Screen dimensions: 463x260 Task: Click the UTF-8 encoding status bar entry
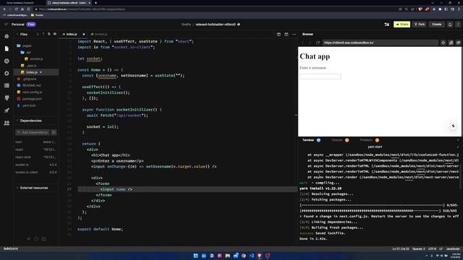point(432,248)
